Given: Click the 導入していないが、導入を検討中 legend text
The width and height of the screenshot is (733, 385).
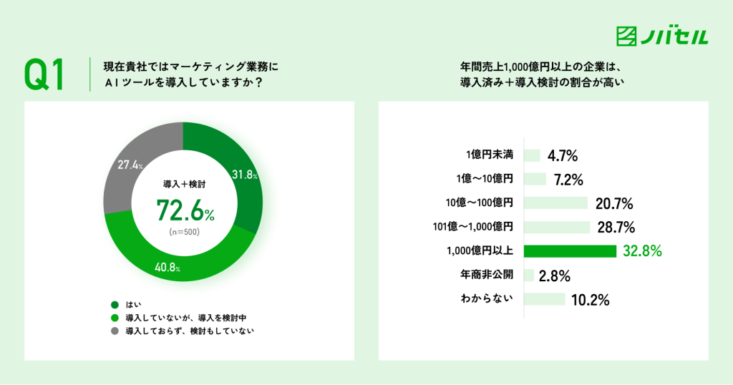Looking at the screenshot, I should click(185, 318).
